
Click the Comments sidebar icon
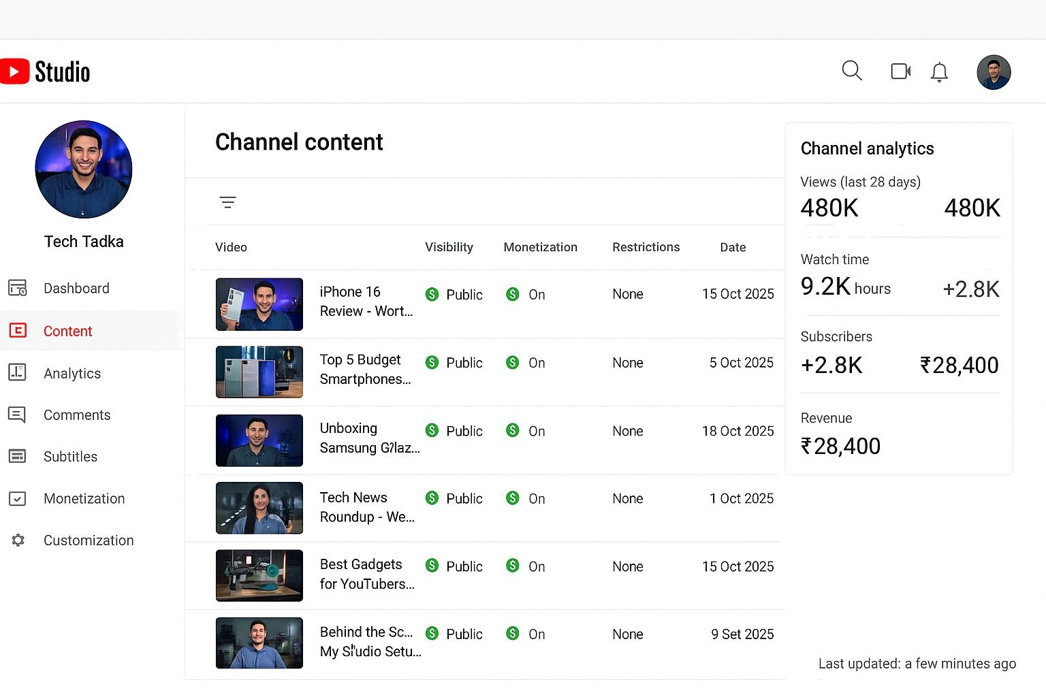pos(17,415)
